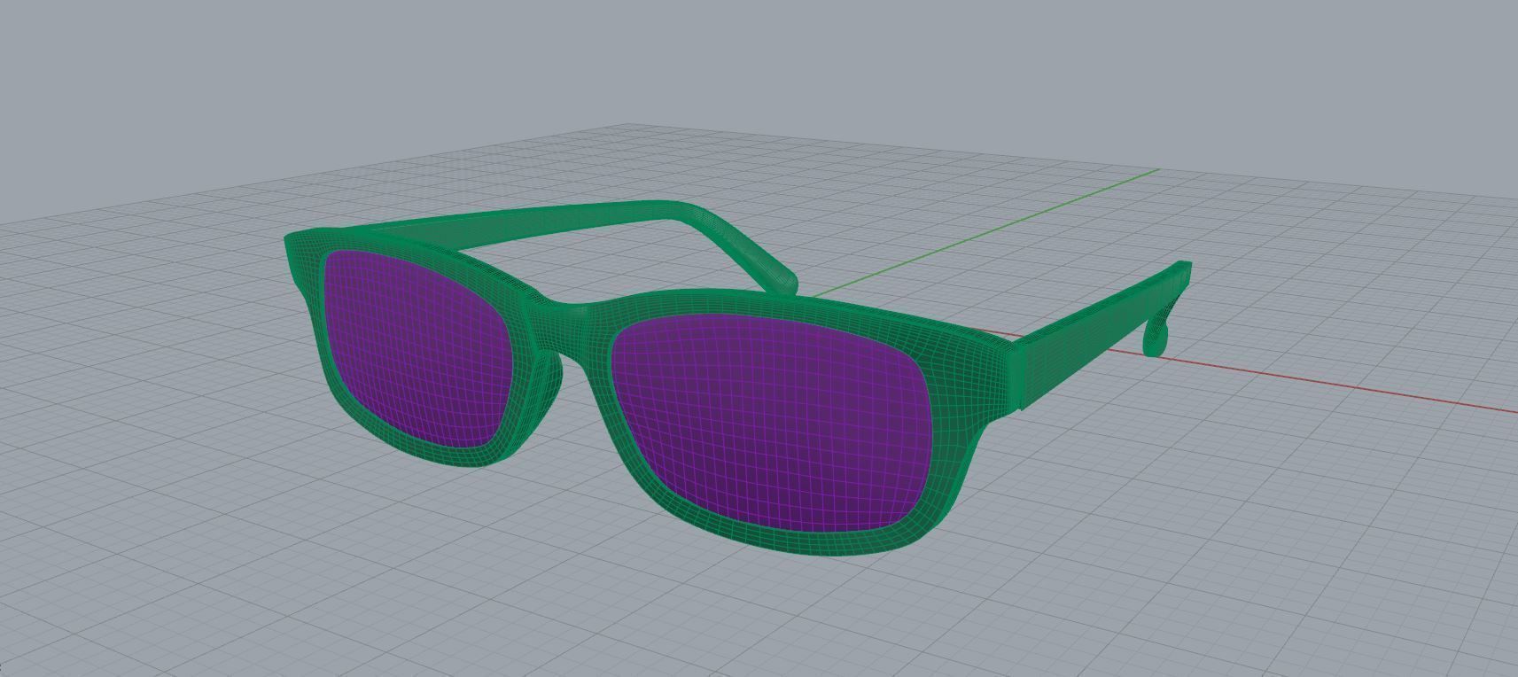Select the far temple arm behind the frame
The height and width of the screenshot is (677, 1518).
click(x=576, y=223)
